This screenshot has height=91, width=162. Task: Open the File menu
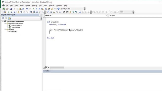point(7,6)
